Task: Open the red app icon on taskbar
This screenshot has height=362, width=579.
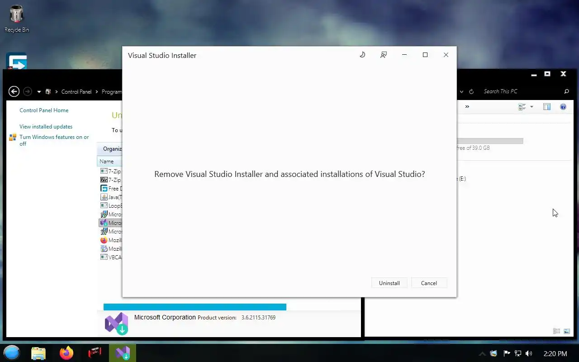Action: (x=95, y=353)
